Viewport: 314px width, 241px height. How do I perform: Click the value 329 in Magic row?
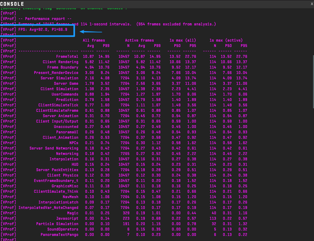[126, 214]
